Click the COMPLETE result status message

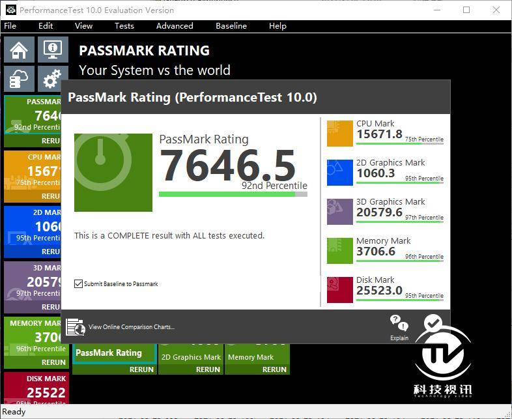tap(169, 235)
